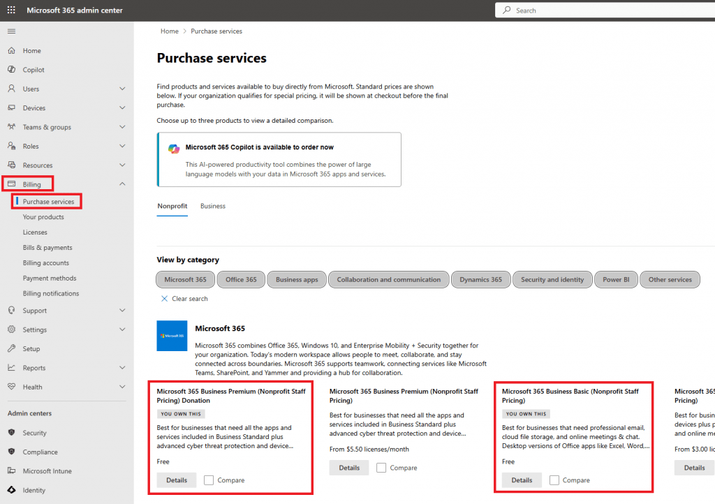Click Microsoft 365 admin center title
The image size is (715, 504).
(x=75, y=10)
